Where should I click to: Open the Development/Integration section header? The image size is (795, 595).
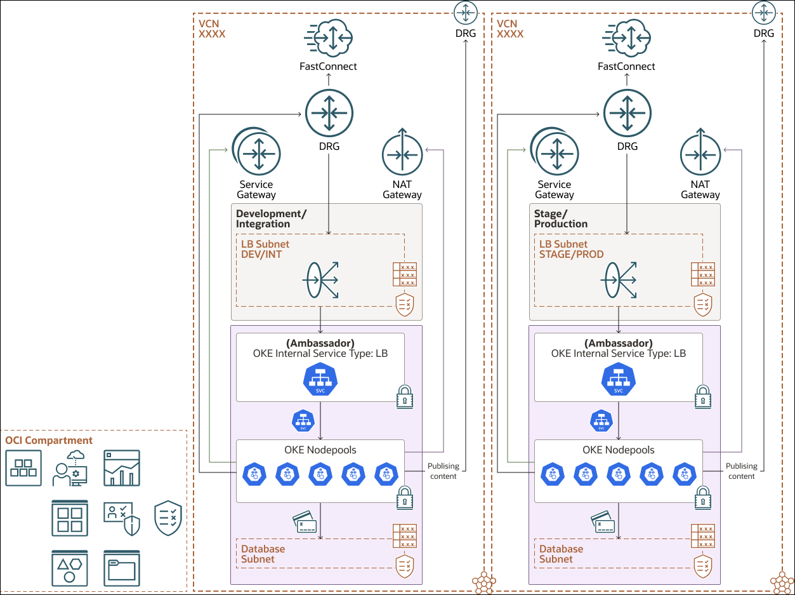point(272,219)
